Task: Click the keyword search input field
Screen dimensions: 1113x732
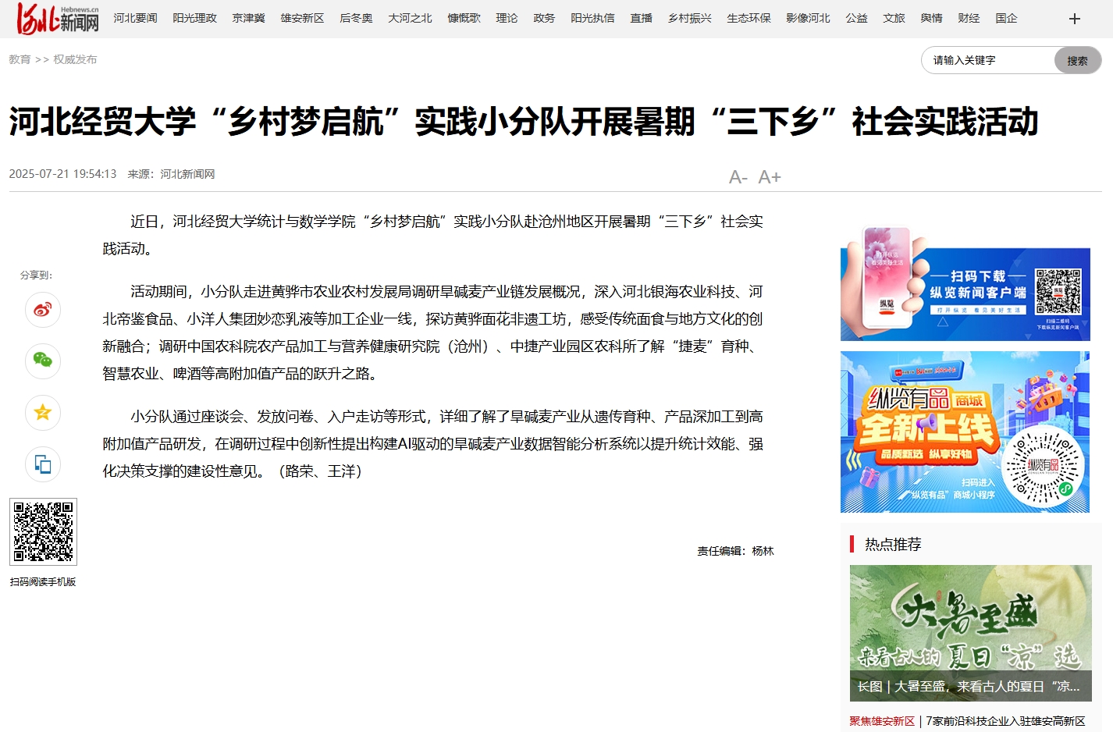Action: [x=987, y=61]
